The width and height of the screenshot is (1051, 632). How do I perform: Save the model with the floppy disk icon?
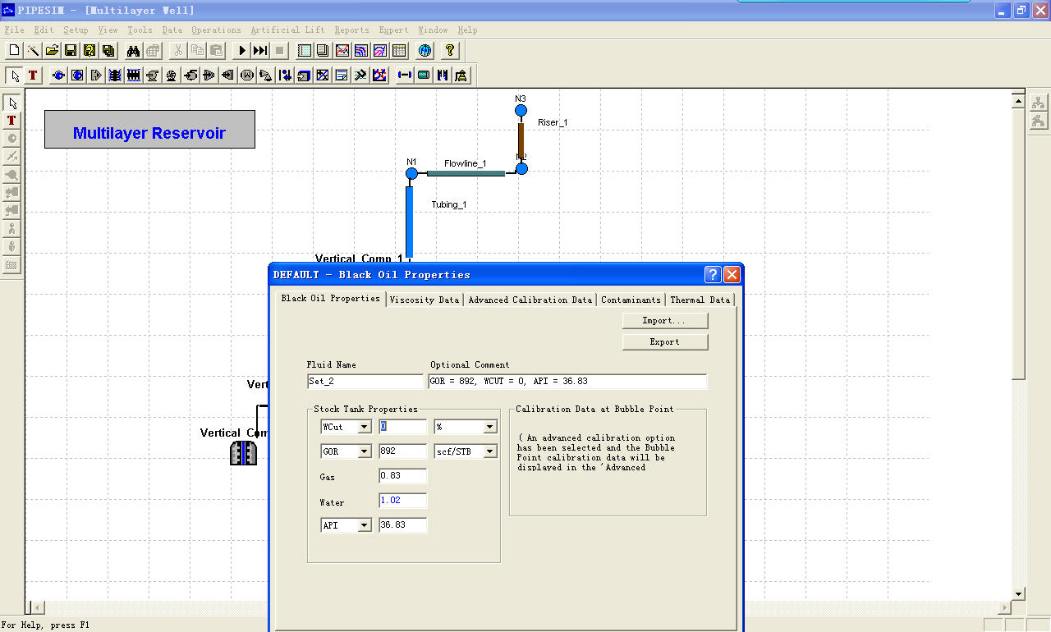click(71, 50)
